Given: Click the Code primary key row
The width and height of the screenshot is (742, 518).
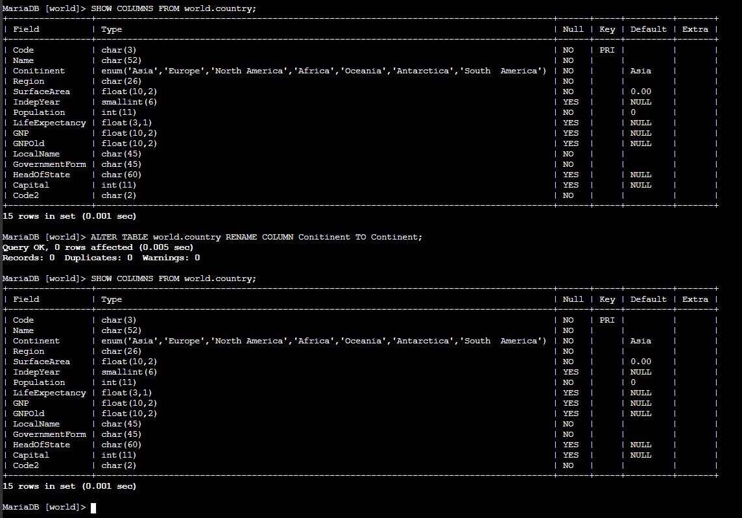Looking at the screenshot, I should 23,49.
